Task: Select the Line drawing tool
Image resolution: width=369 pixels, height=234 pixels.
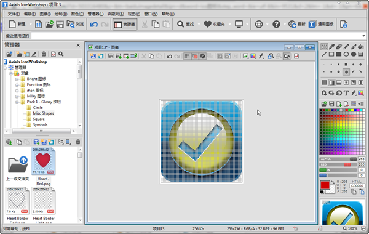Action: point(324,54)
